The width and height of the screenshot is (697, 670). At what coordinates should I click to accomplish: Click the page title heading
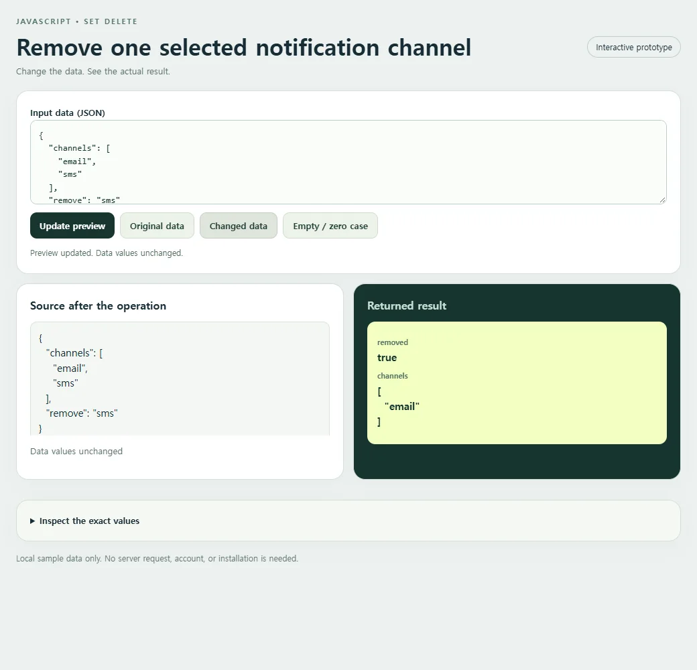pos(243,48)
